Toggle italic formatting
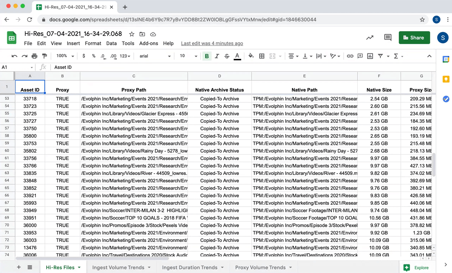This screenshot has height=273, width=452. (x=217, y=56)
